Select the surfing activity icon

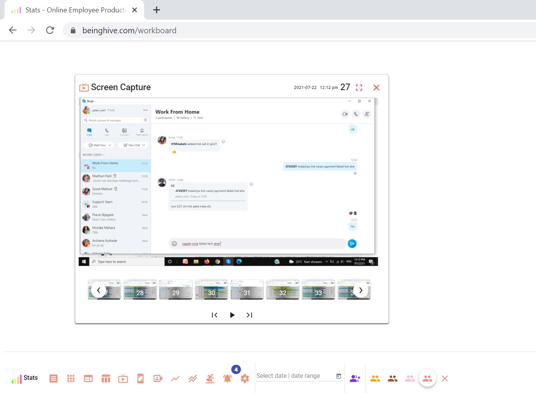[210, 378]
